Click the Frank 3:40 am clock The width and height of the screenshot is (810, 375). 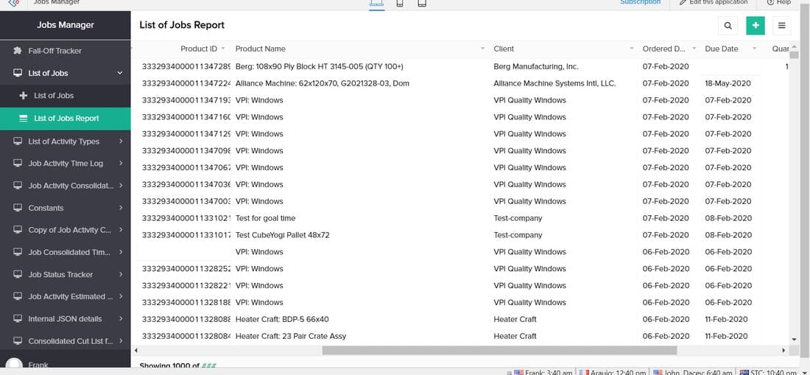[x=543, y=372]
